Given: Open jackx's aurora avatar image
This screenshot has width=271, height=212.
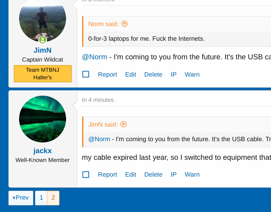Looking at the screenshot, I should click(x=43, y=119).
